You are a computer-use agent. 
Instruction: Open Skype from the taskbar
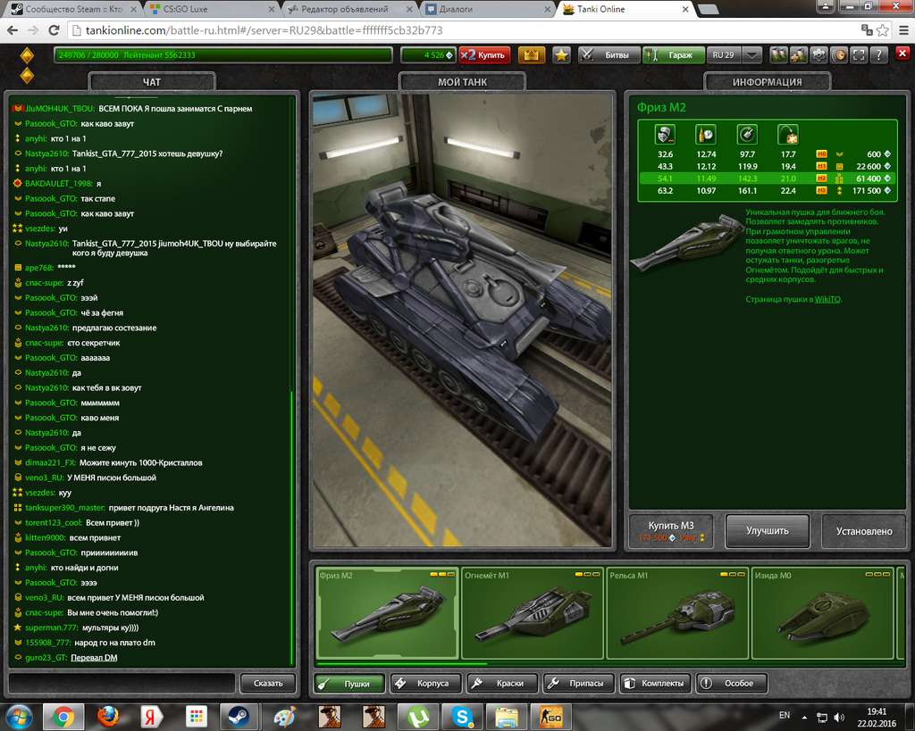coord(463,717)
